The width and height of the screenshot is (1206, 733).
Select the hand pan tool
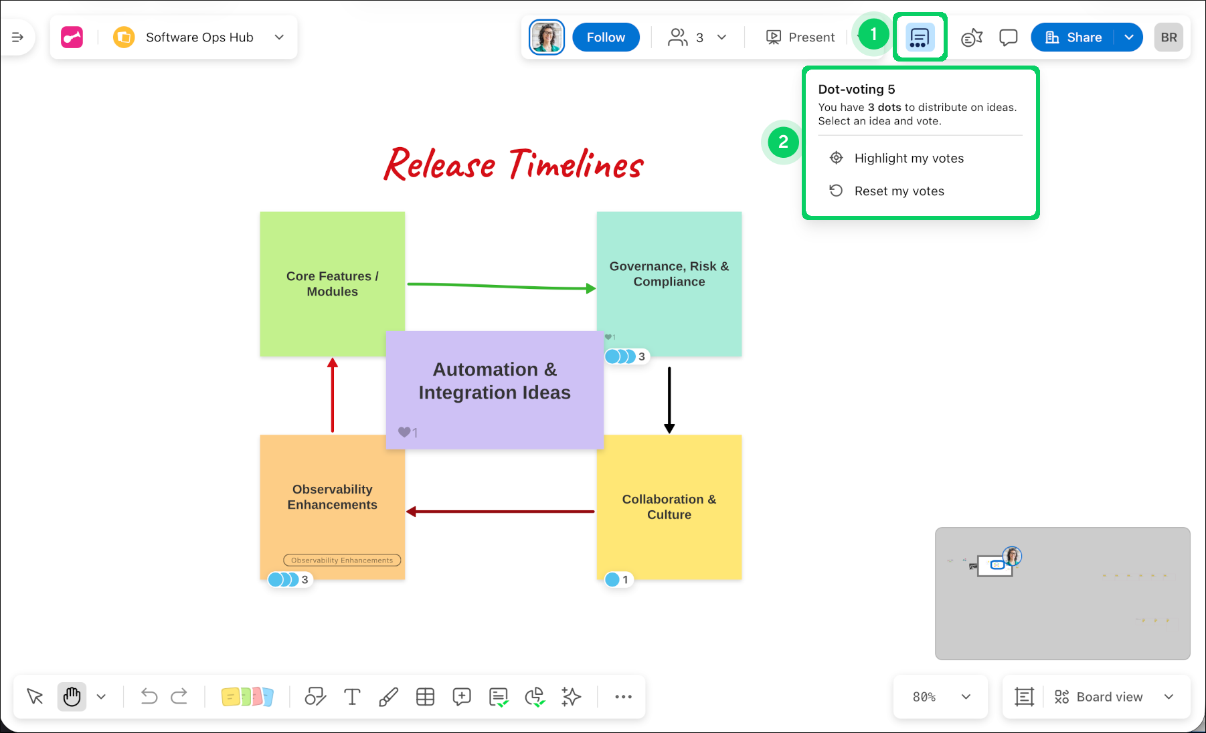[x=72, y=697]
